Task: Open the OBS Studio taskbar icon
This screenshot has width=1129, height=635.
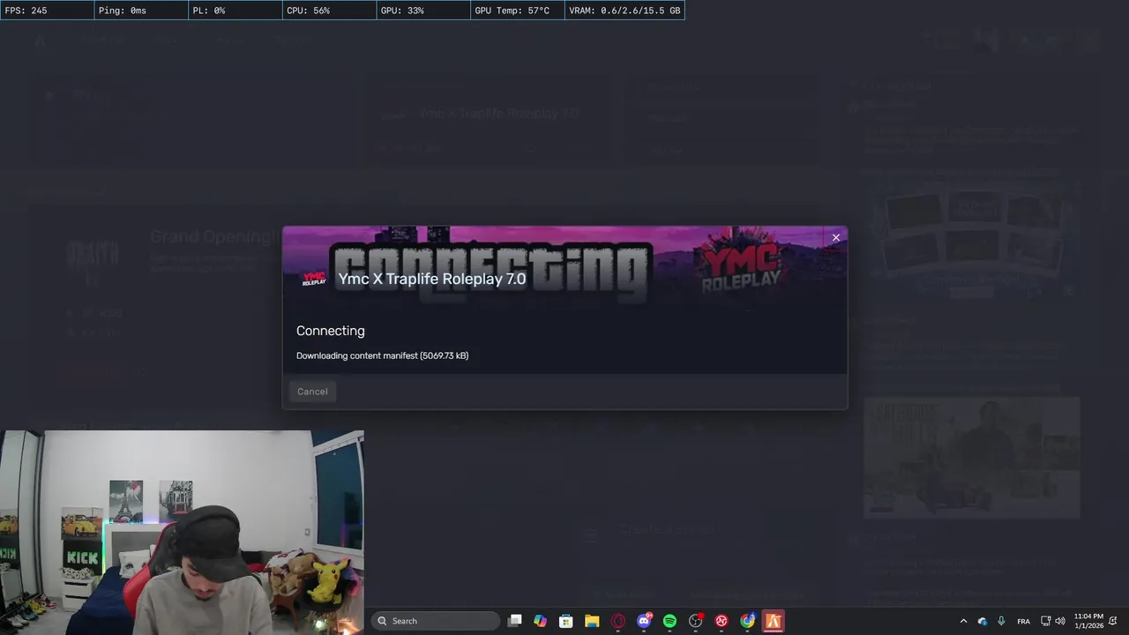Action: [x=696, y=621]
